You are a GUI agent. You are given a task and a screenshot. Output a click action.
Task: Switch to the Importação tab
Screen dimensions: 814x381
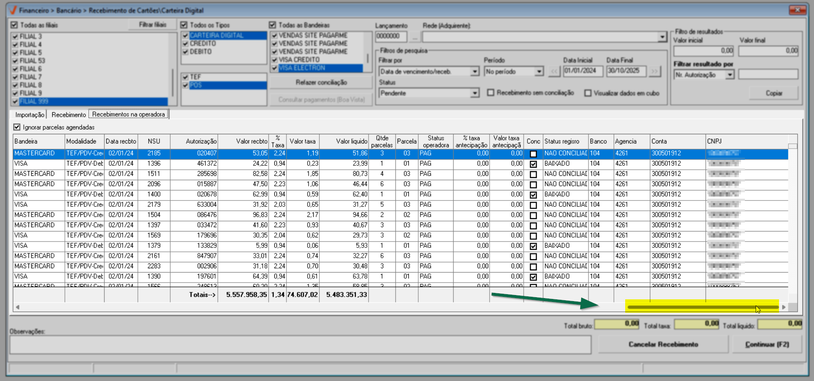[x=29, y=114]
